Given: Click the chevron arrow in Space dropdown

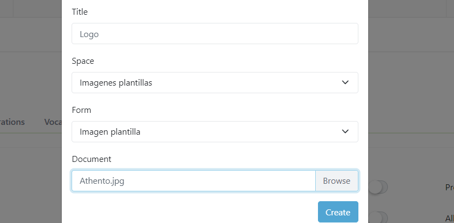Looking at the screenshot, I should [345, 82].
